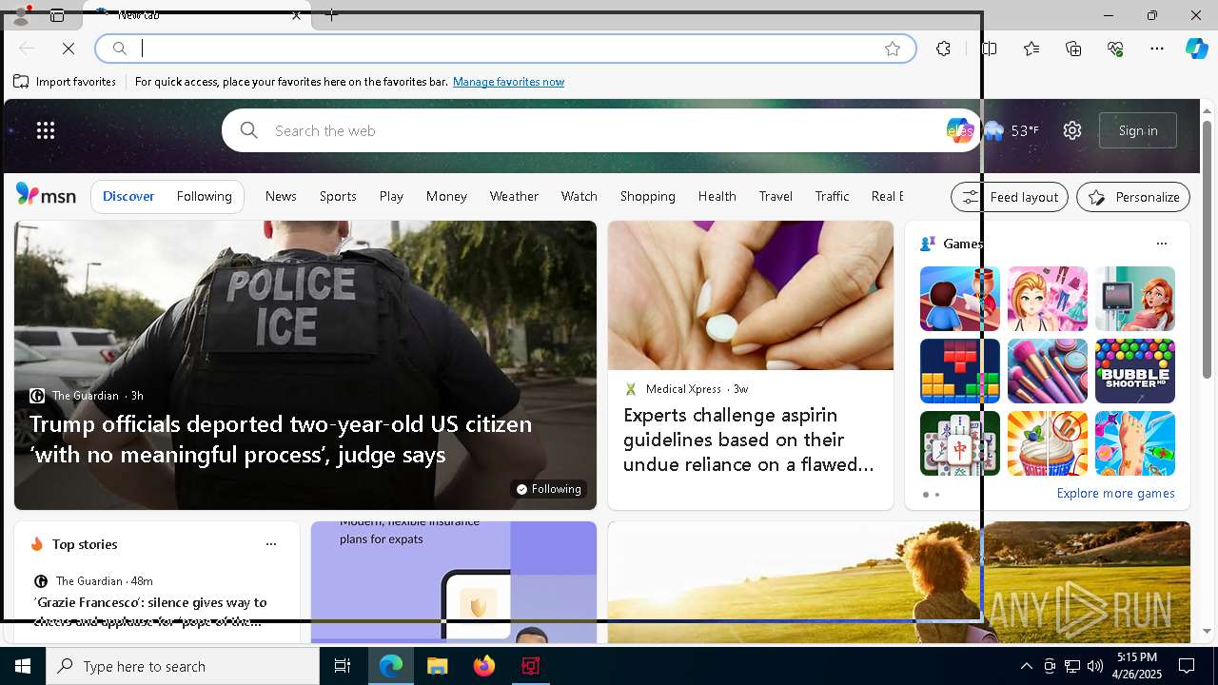Open the aspirin guidelines article
The height and width of the screenshot is (685, 1218).
tap(749, 440)
